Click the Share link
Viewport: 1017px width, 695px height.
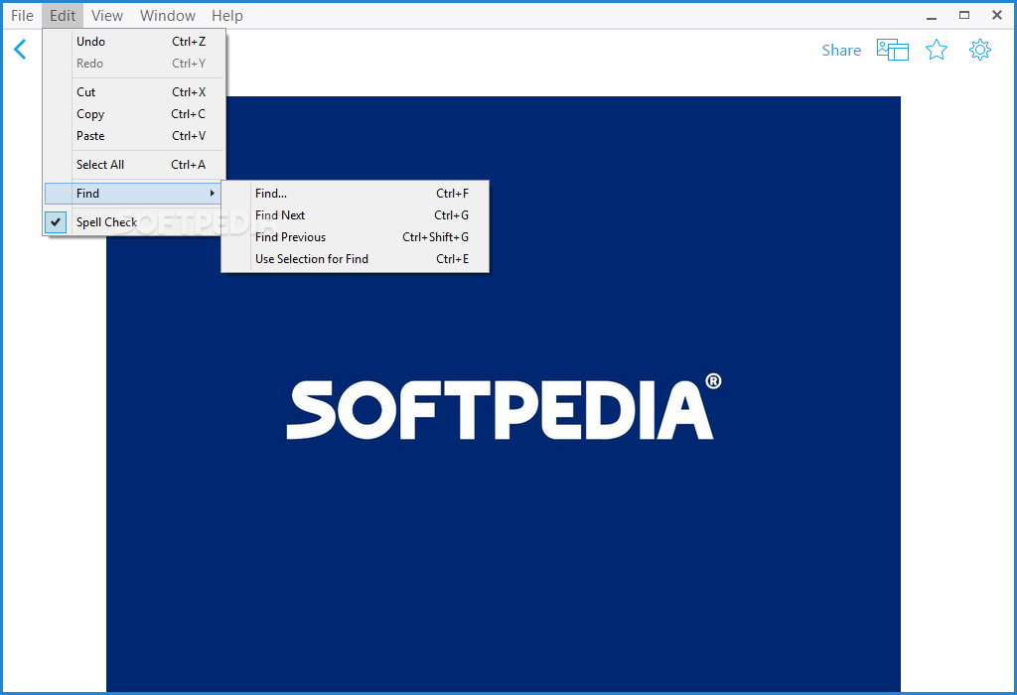(x=841, y=50)
